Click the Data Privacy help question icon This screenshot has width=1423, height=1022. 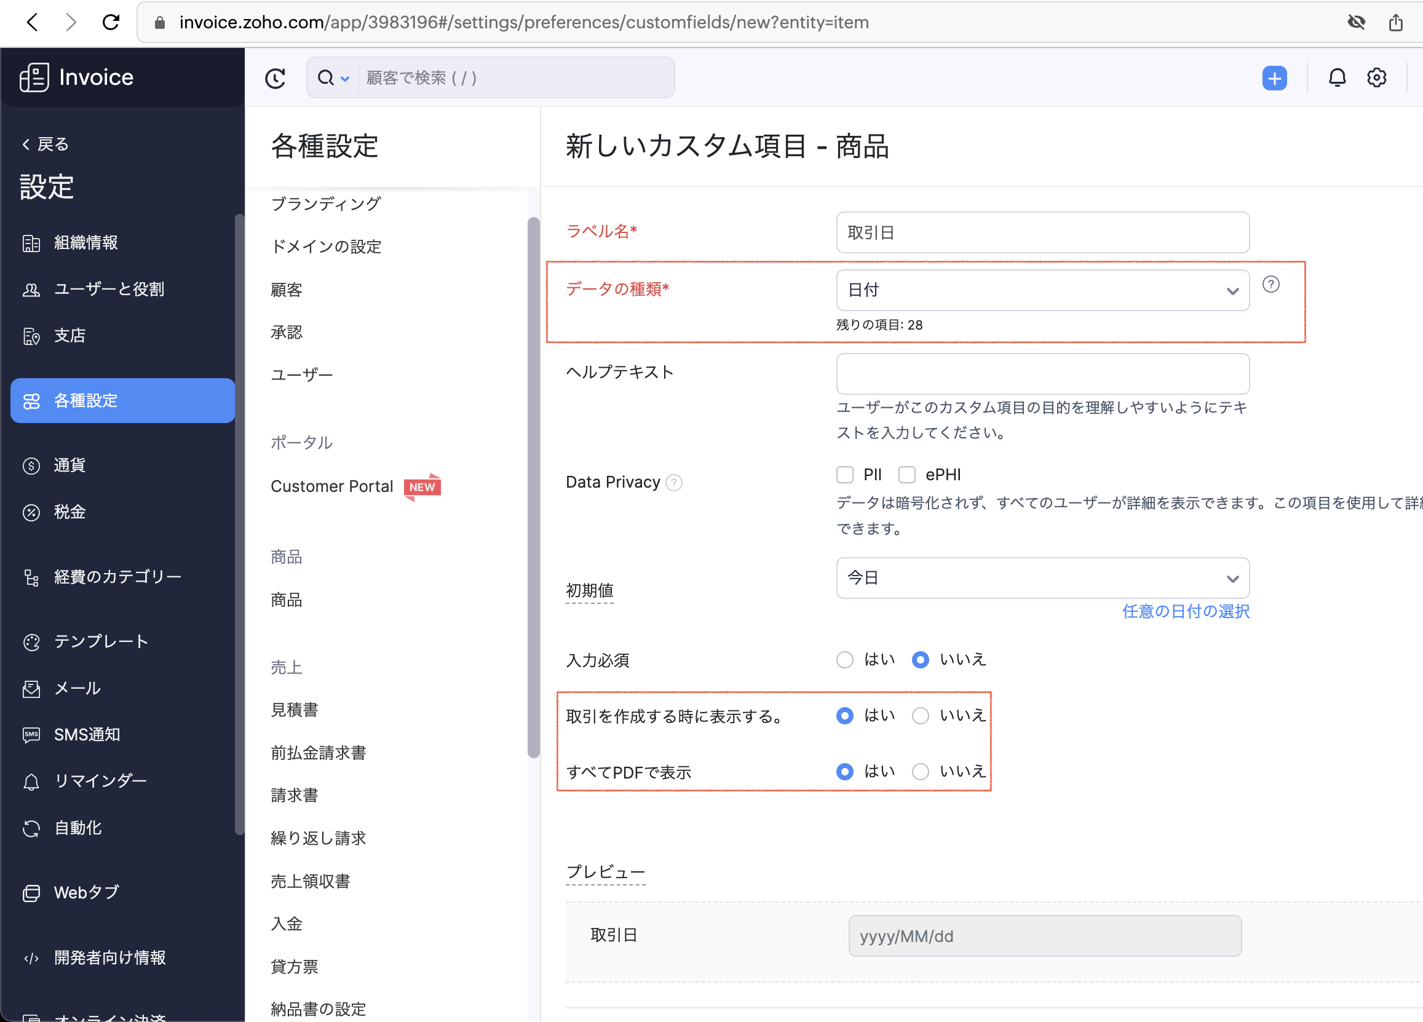(674, 483)
